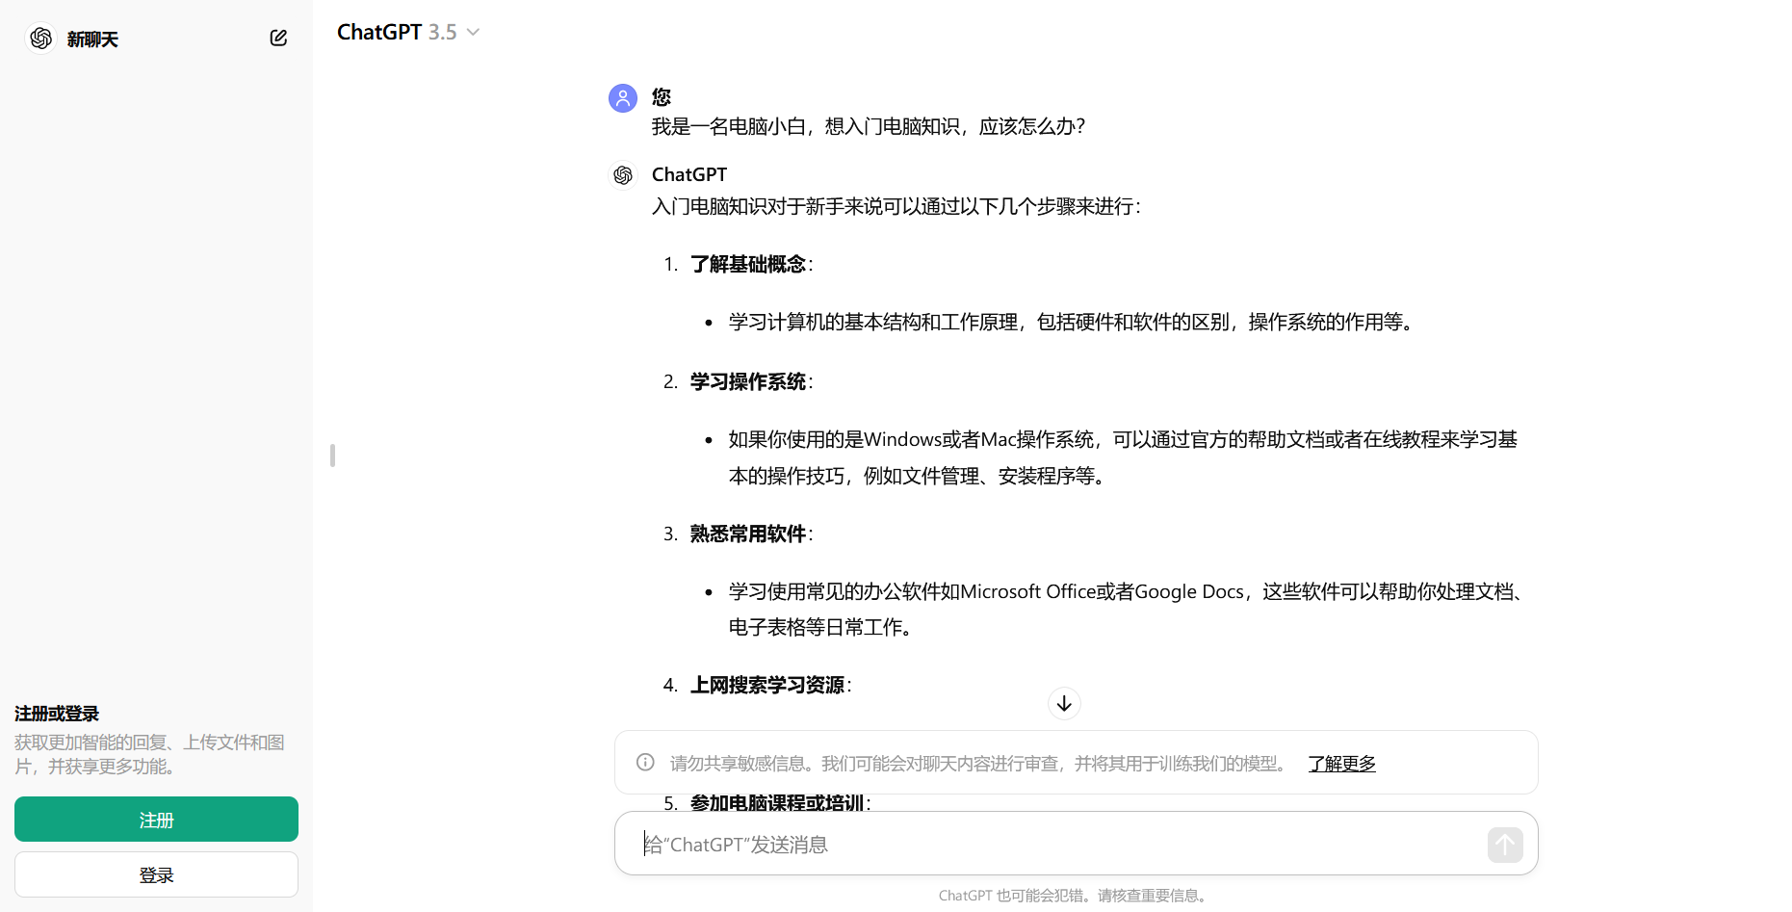Click the disclaimer text below the input box
The height and width of the screenshot is (912, 1792).
[1073, 895]
